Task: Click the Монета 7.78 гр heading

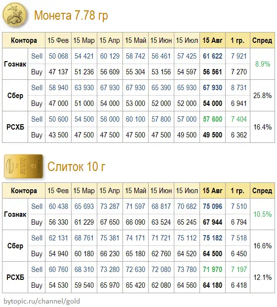Action: coord(71,15)
